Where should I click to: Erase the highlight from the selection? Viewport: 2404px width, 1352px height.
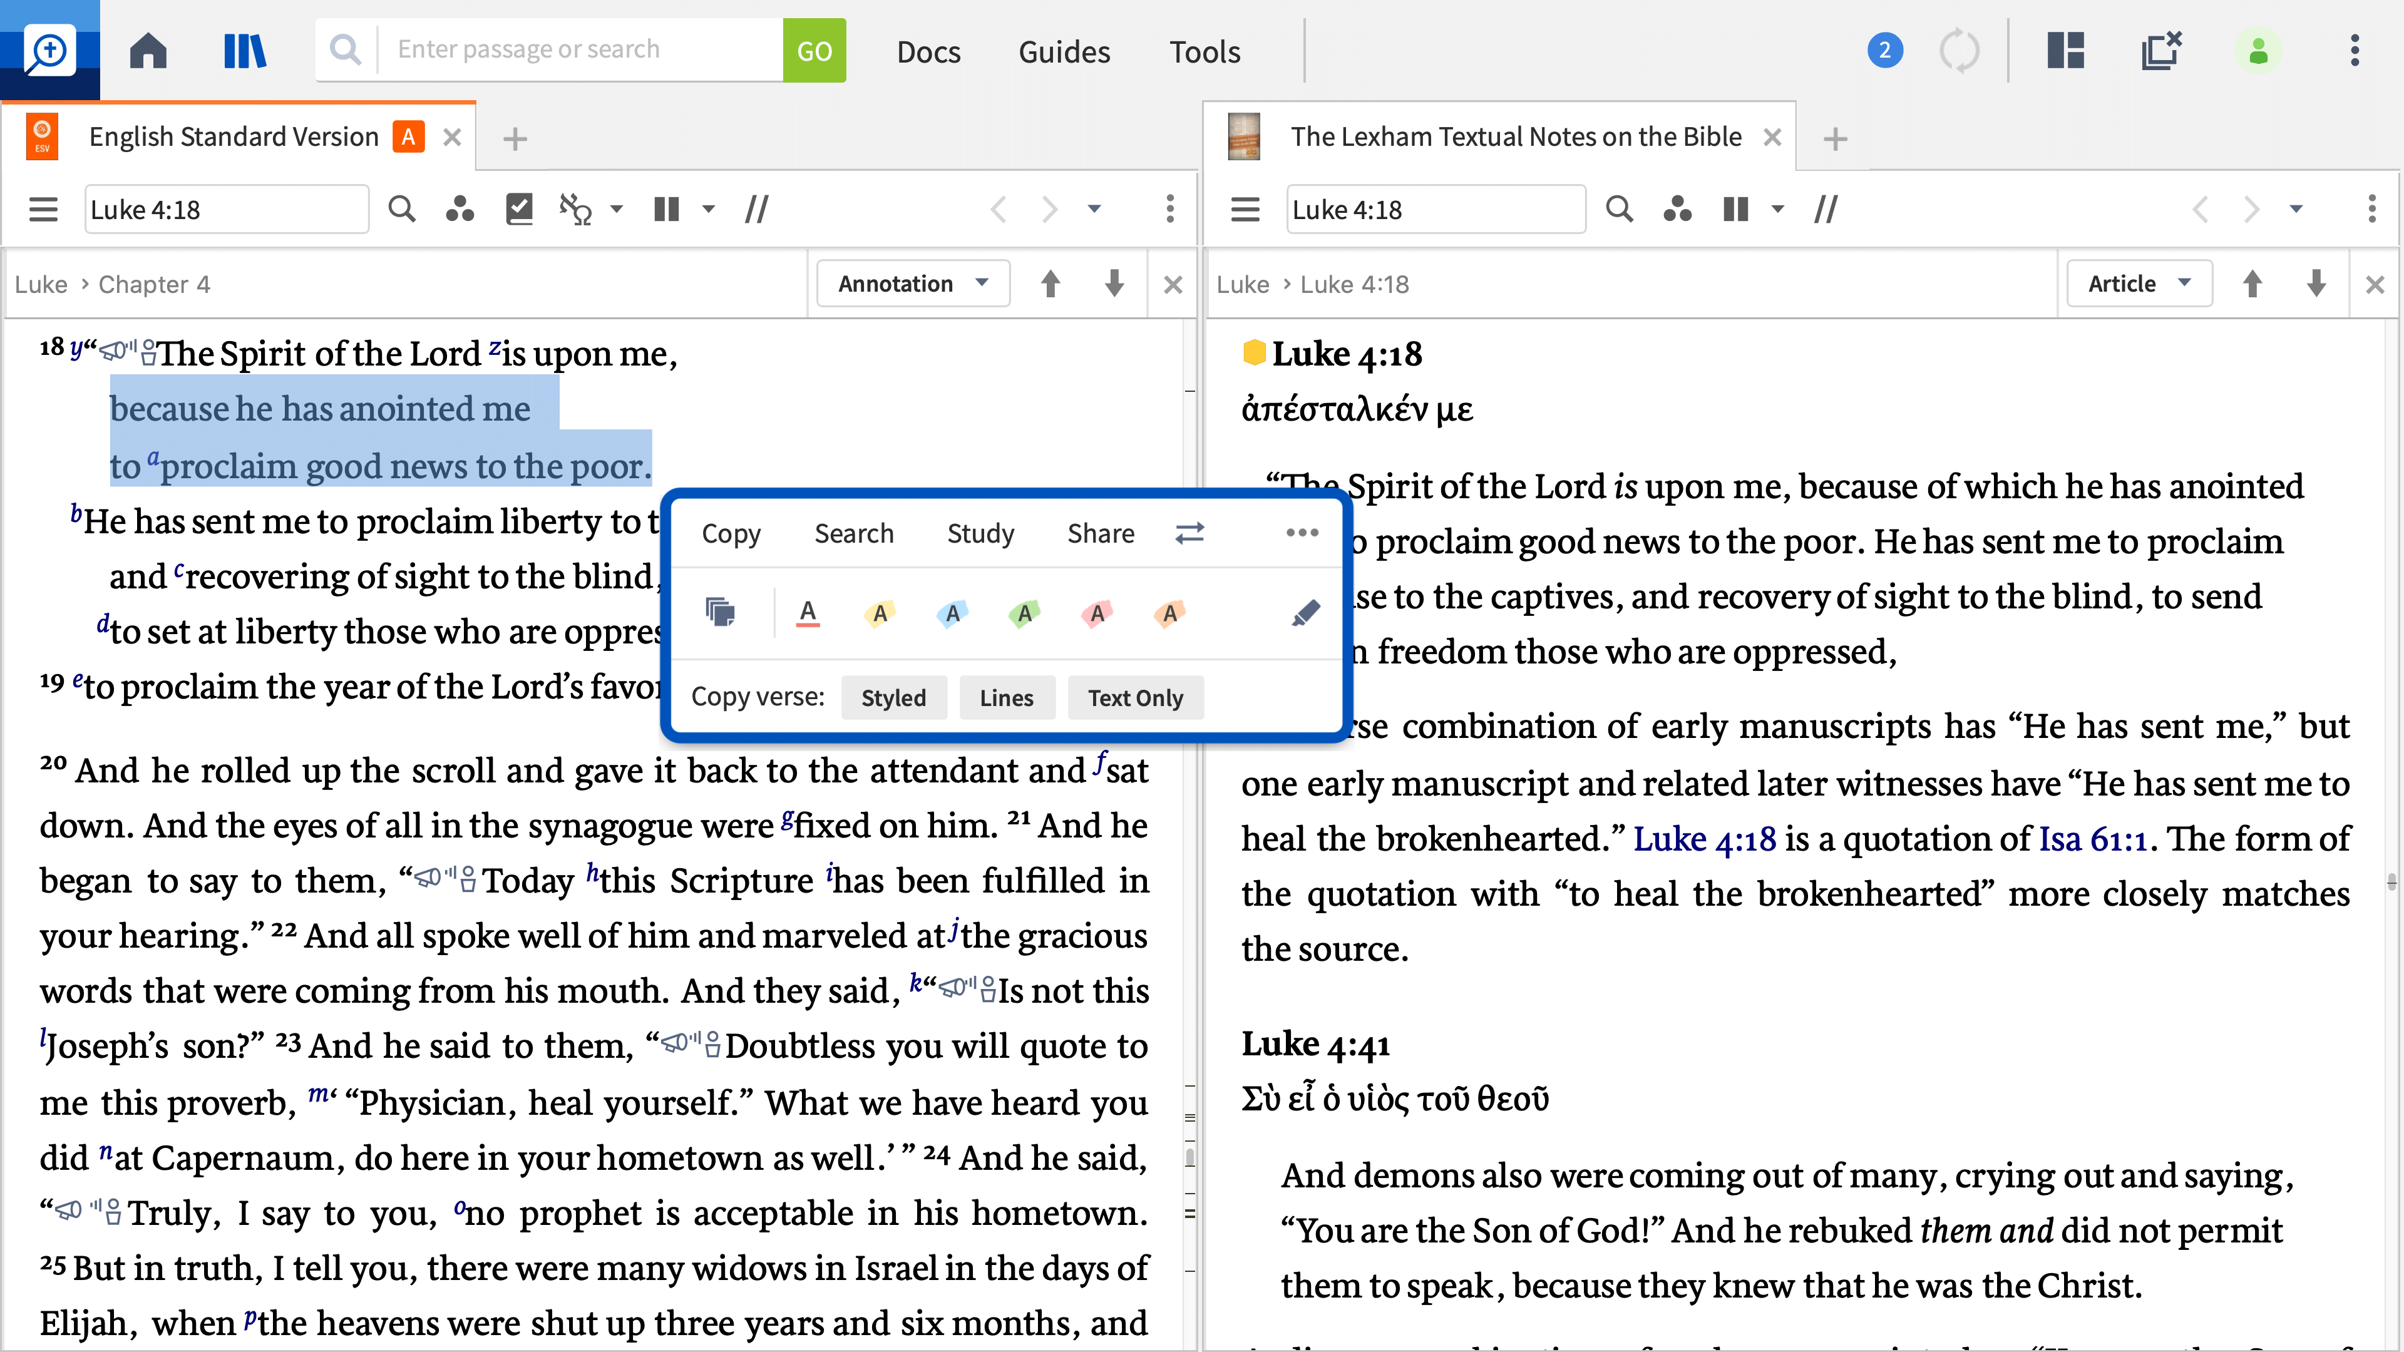1305,612
